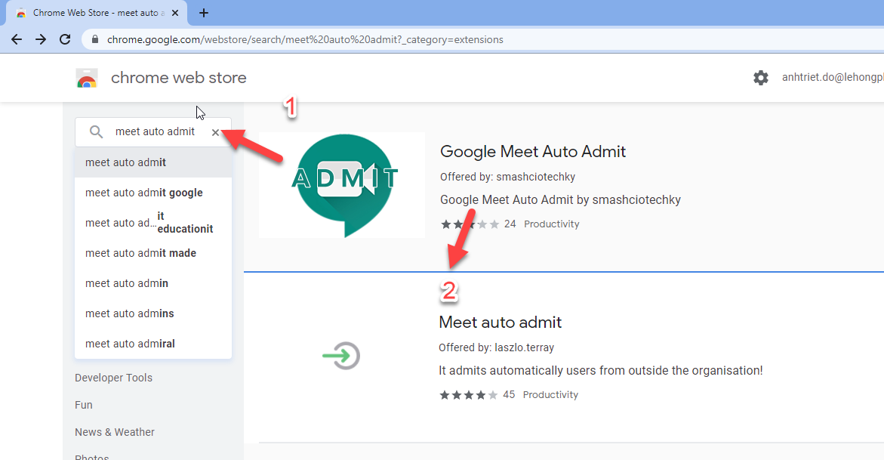Image resolution: width=884 pixels, height=460 pixels.
Task: Reload the Chrome Web Store page
Action: click(65, 39)
